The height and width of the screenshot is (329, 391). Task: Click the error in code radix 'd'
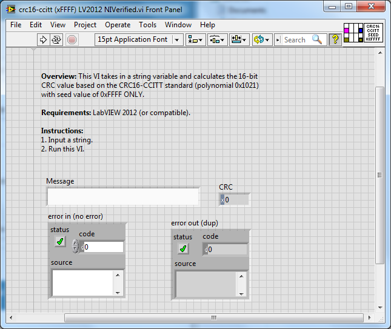tap(82, 247)
